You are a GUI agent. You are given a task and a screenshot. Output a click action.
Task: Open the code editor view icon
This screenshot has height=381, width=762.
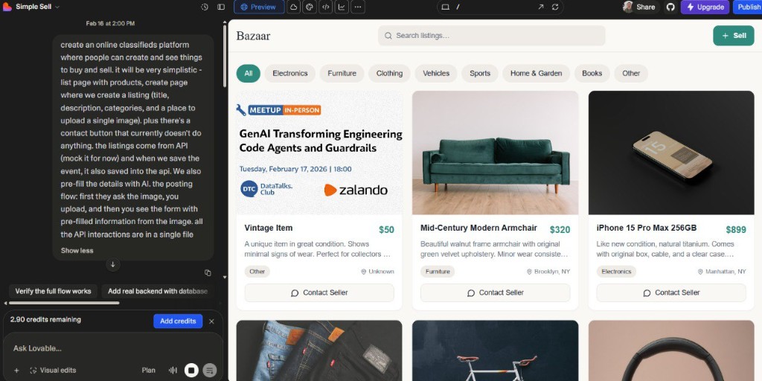click(x=326, y=7)
